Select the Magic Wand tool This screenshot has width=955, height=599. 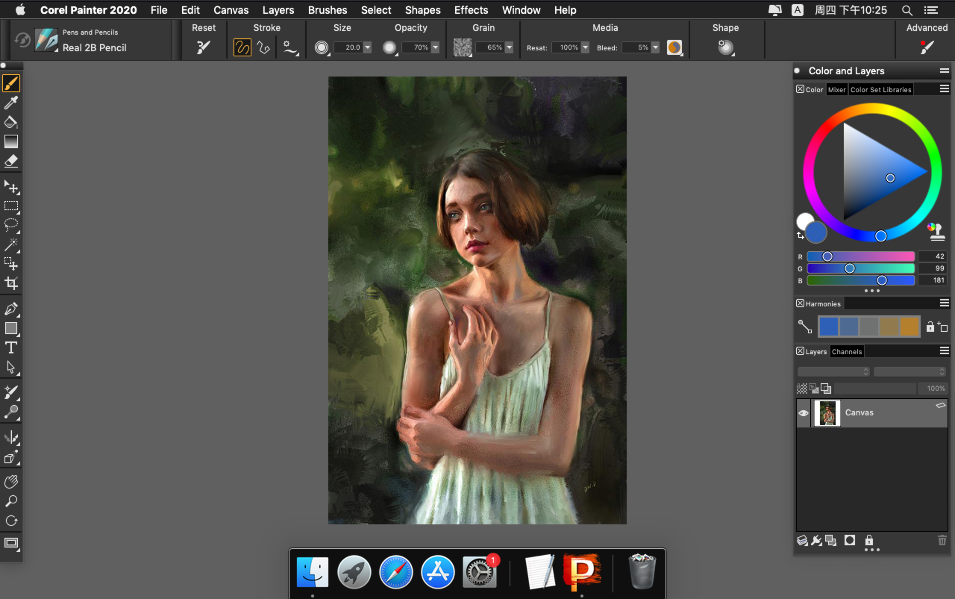click(11, 244)
